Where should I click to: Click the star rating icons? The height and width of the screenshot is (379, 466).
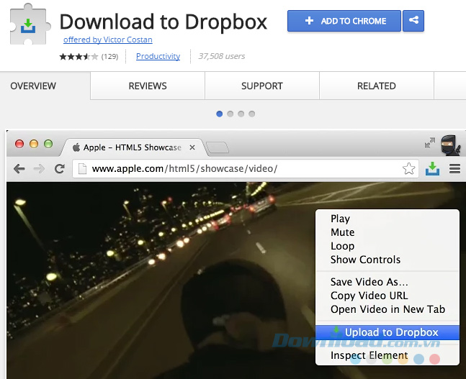coord(79,56)
